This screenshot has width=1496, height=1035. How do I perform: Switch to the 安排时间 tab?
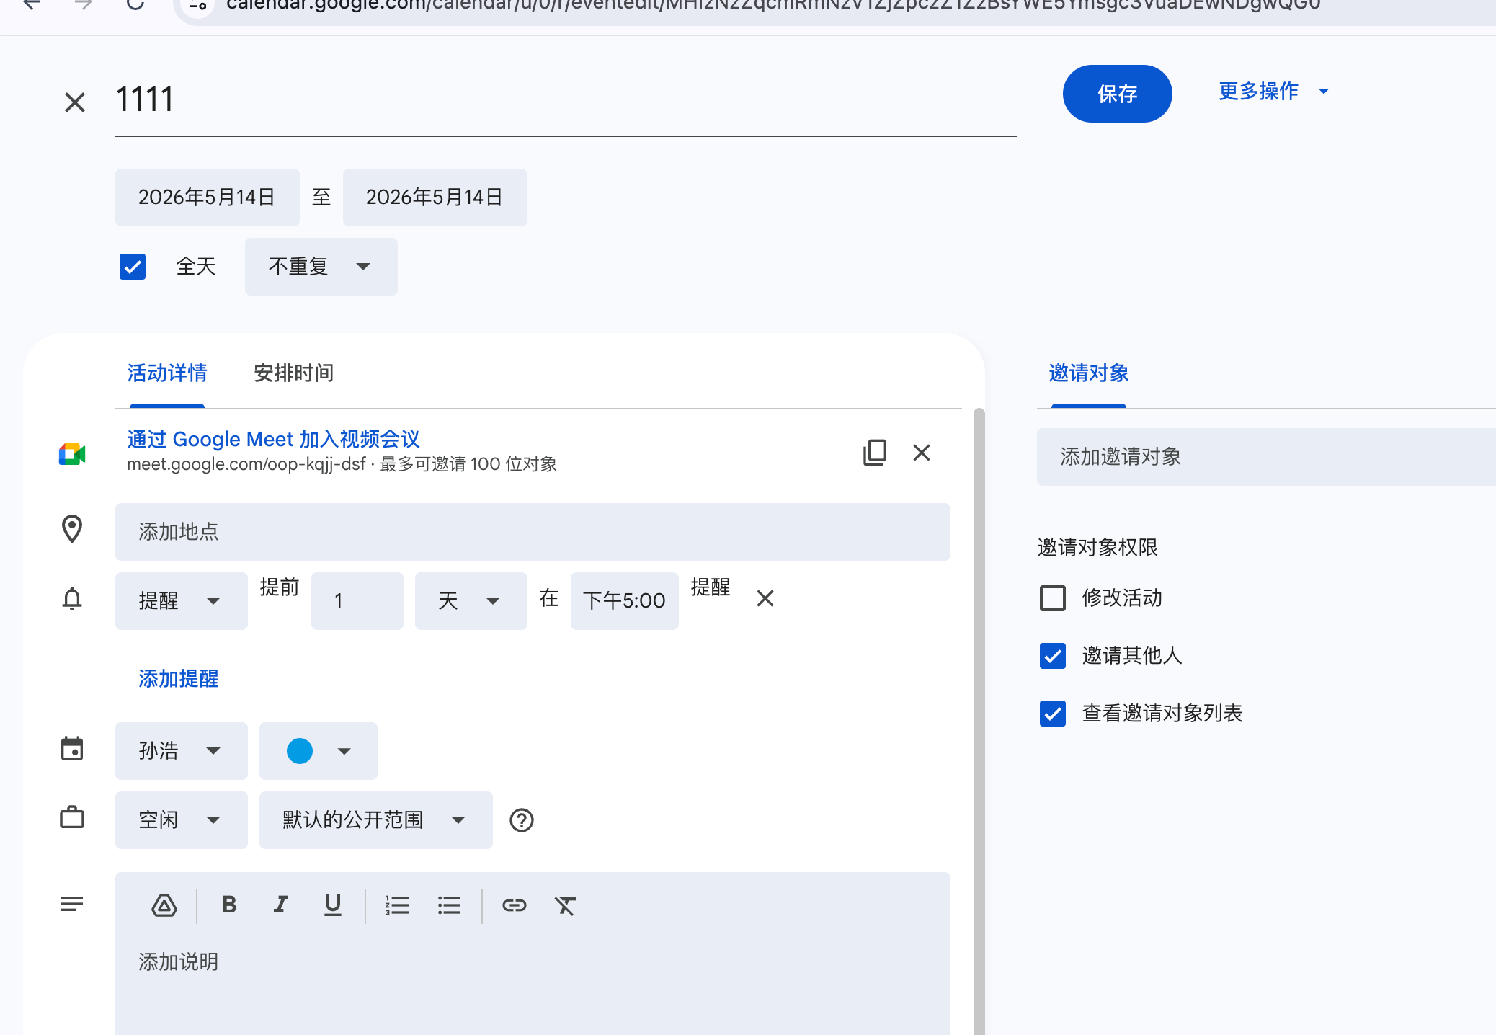(294, 373)
